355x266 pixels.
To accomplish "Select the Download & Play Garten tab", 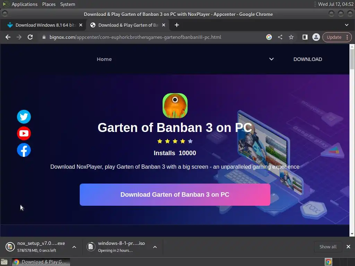I will [128, 25].
